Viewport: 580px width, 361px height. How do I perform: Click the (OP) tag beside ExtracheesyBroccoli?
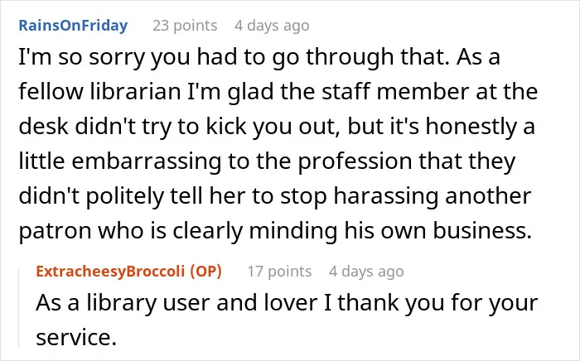[x=205, y=272]
